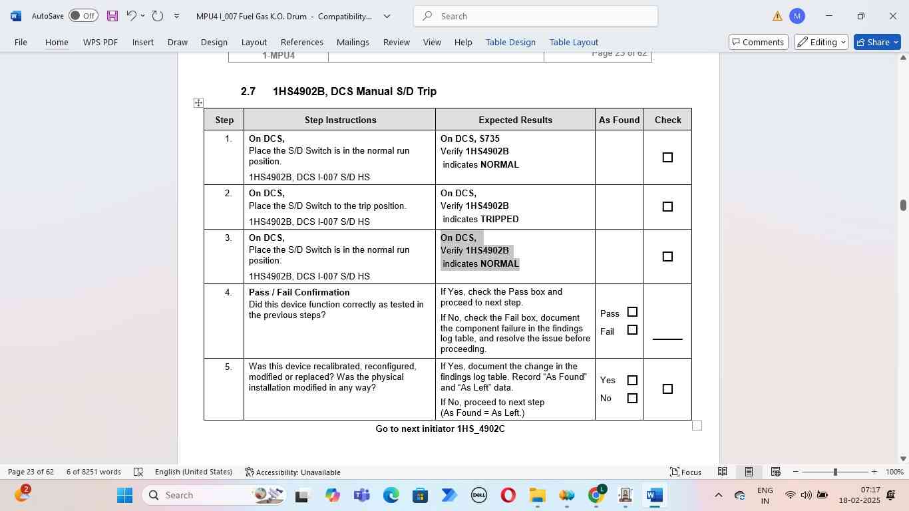The image size is (909, 511).
Task: Click the Redo icon
Action: pos(158,15)
